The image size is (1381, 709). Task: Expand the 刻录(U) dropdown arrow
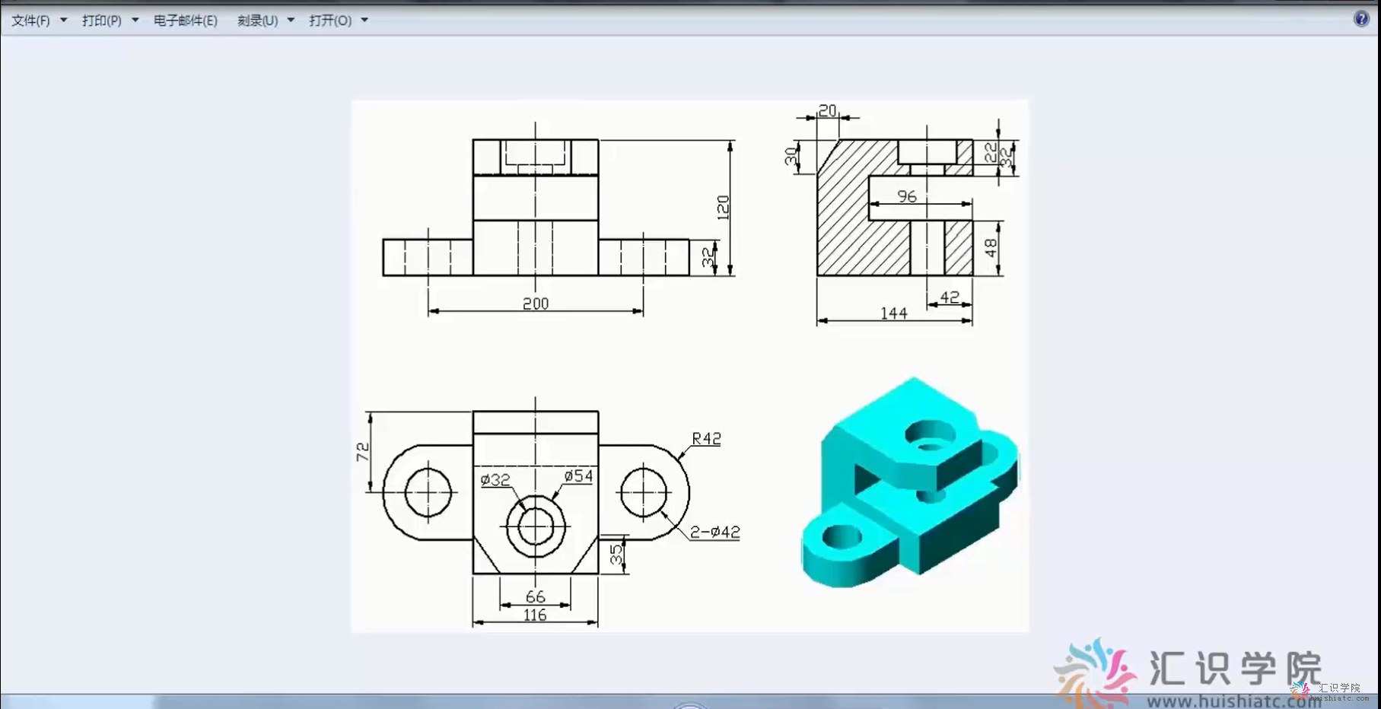coord(291,21)
